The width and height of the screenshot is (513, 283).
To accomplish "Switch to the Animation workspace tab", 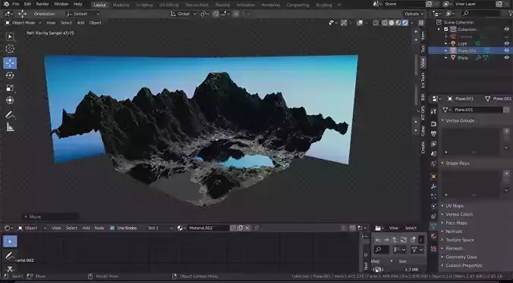I will (x=246, y=5).
